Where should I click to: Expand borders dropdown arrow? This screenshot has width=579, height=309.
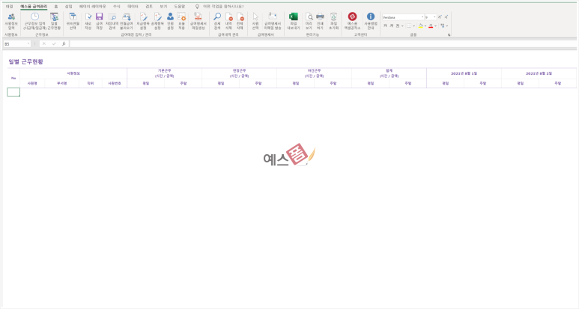tap(413, 25)
